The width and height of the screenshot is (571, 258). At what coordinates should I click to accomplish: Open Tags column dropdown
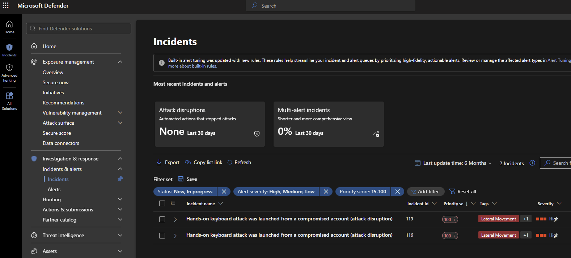pos(494,203)
